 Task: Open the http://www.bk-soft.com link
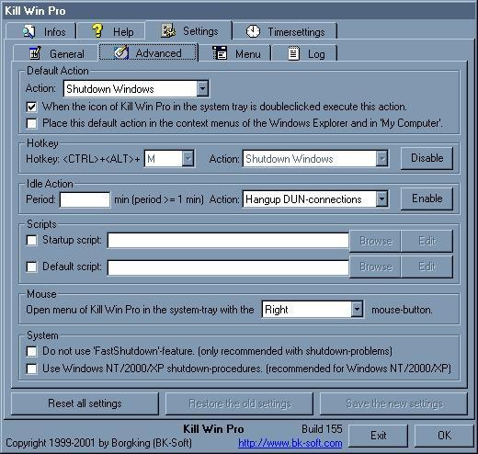290,443
